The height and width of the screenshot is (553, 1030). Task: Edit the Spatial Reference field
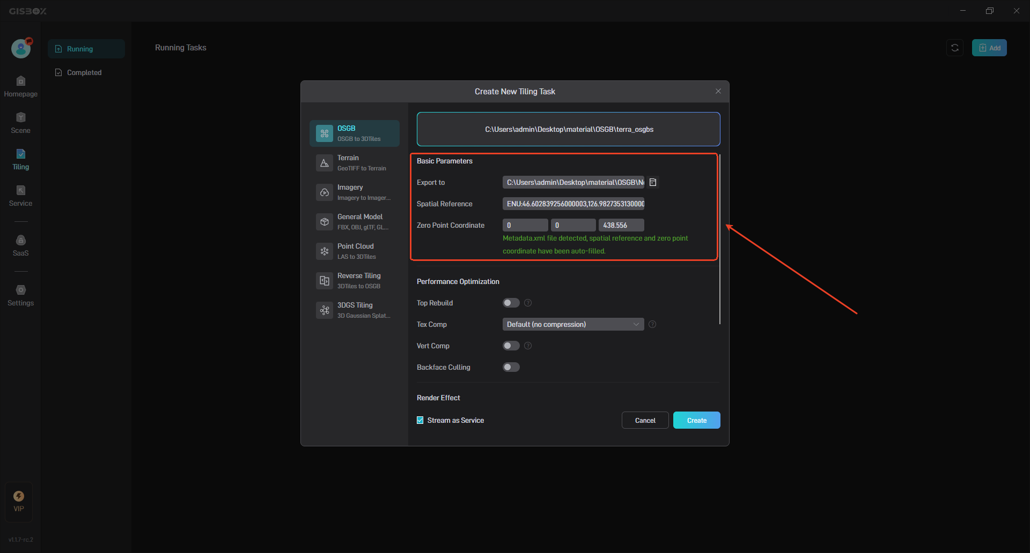[x=573, y=204]
